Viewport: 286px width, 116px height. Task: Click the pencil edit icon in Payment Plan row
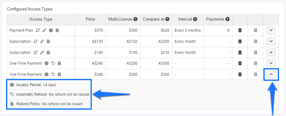[x=44, y=30]
